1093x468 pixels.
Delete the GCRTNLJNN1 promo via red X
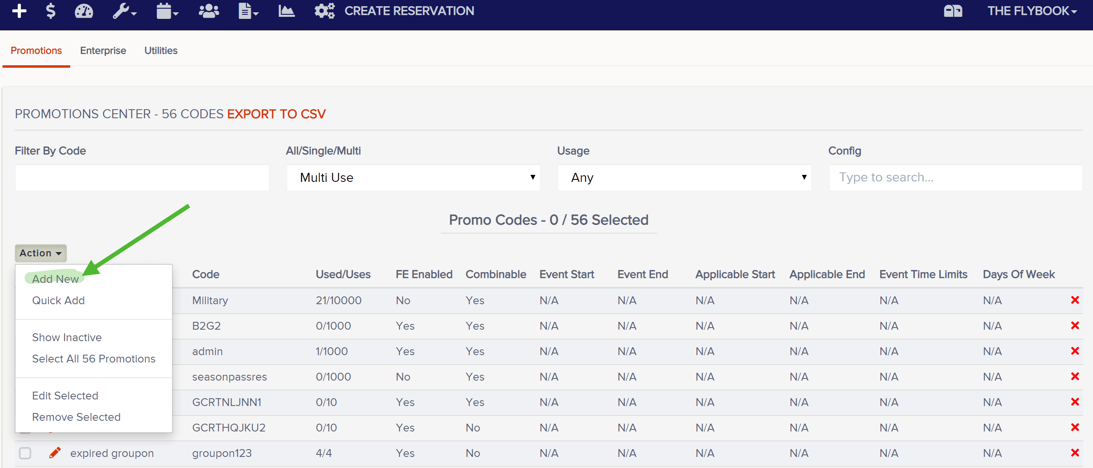coord(1075,402)
